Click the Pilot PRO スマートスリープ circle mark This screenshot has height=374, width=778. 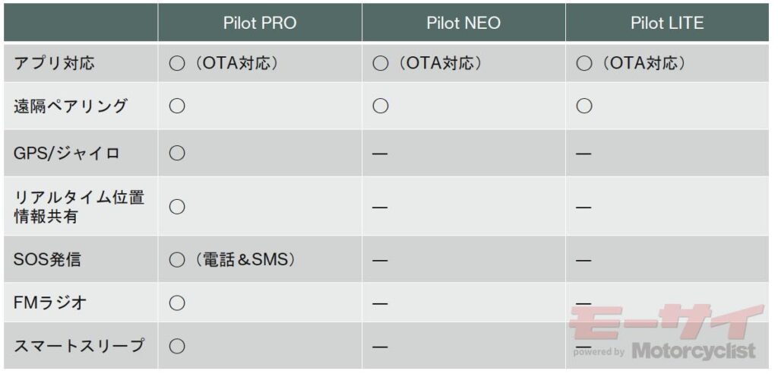[176, 346]
